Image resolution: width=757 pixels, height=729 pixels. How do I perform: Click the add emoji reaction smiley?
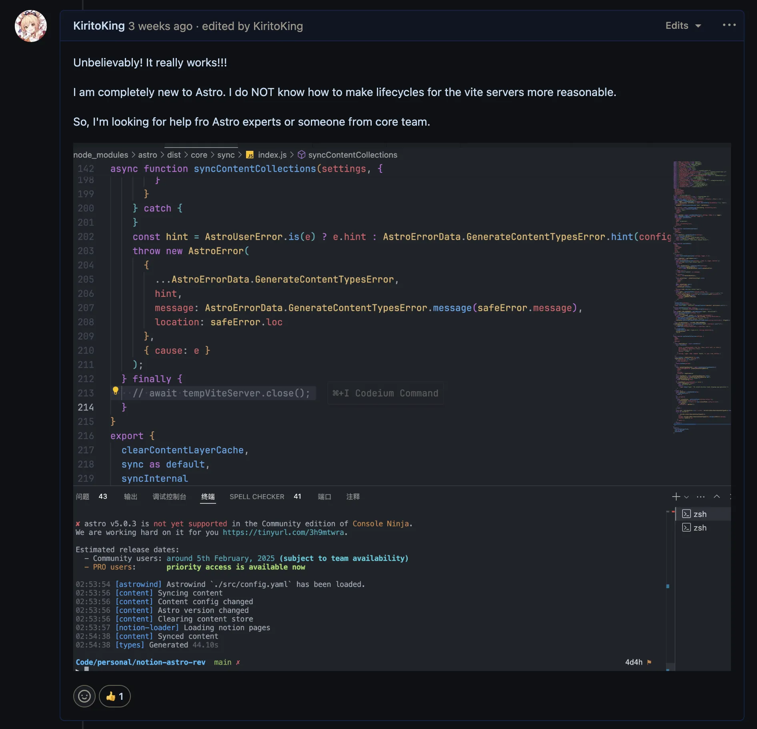(x=84, y=696)
